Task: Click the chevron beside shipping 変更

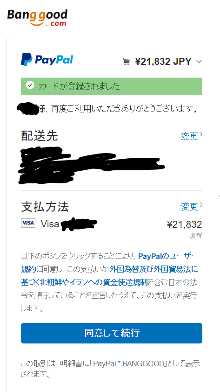Action: [201, 134]
